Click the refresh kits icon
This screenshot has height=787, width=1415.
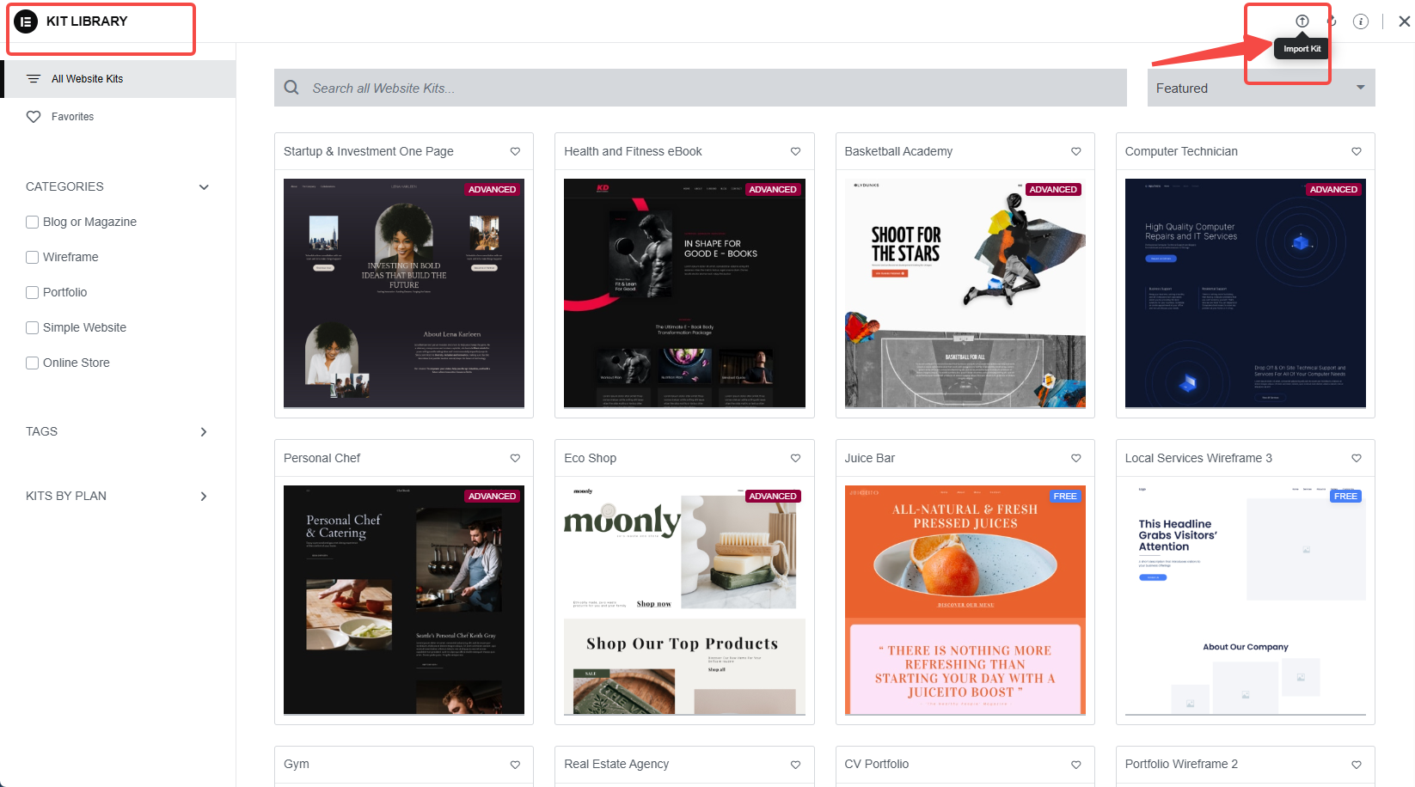[1332, 21]
